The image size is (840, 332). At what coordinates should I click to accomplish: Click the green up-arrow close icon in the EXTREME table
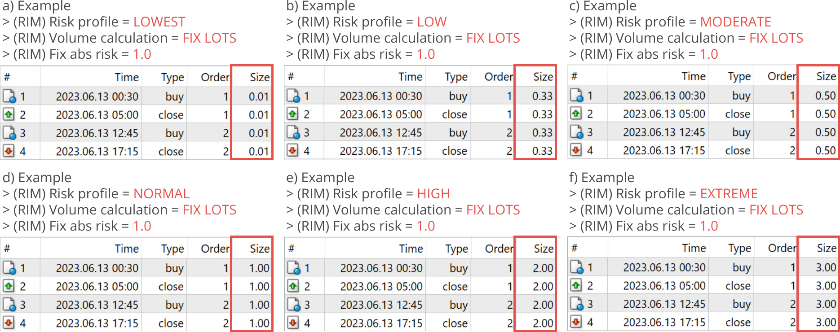coord(576,285)
